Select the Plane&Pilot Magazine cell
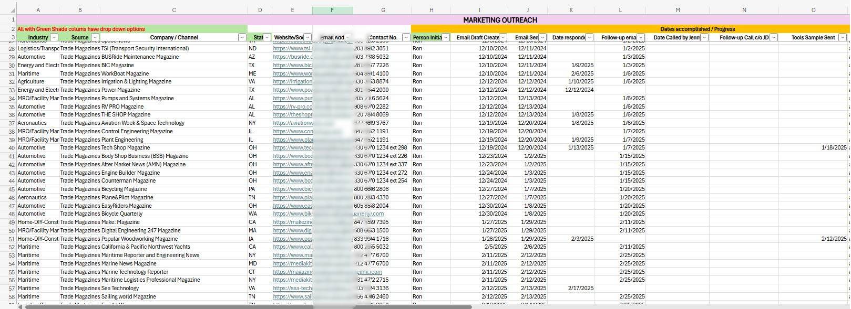 tap(174, 197)
